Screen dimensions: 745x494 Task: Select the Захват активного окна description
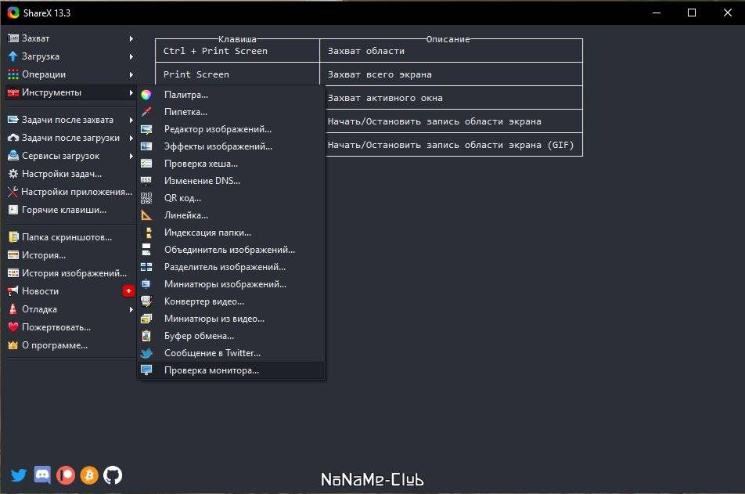pyautogui.click(x=451, y=98)
